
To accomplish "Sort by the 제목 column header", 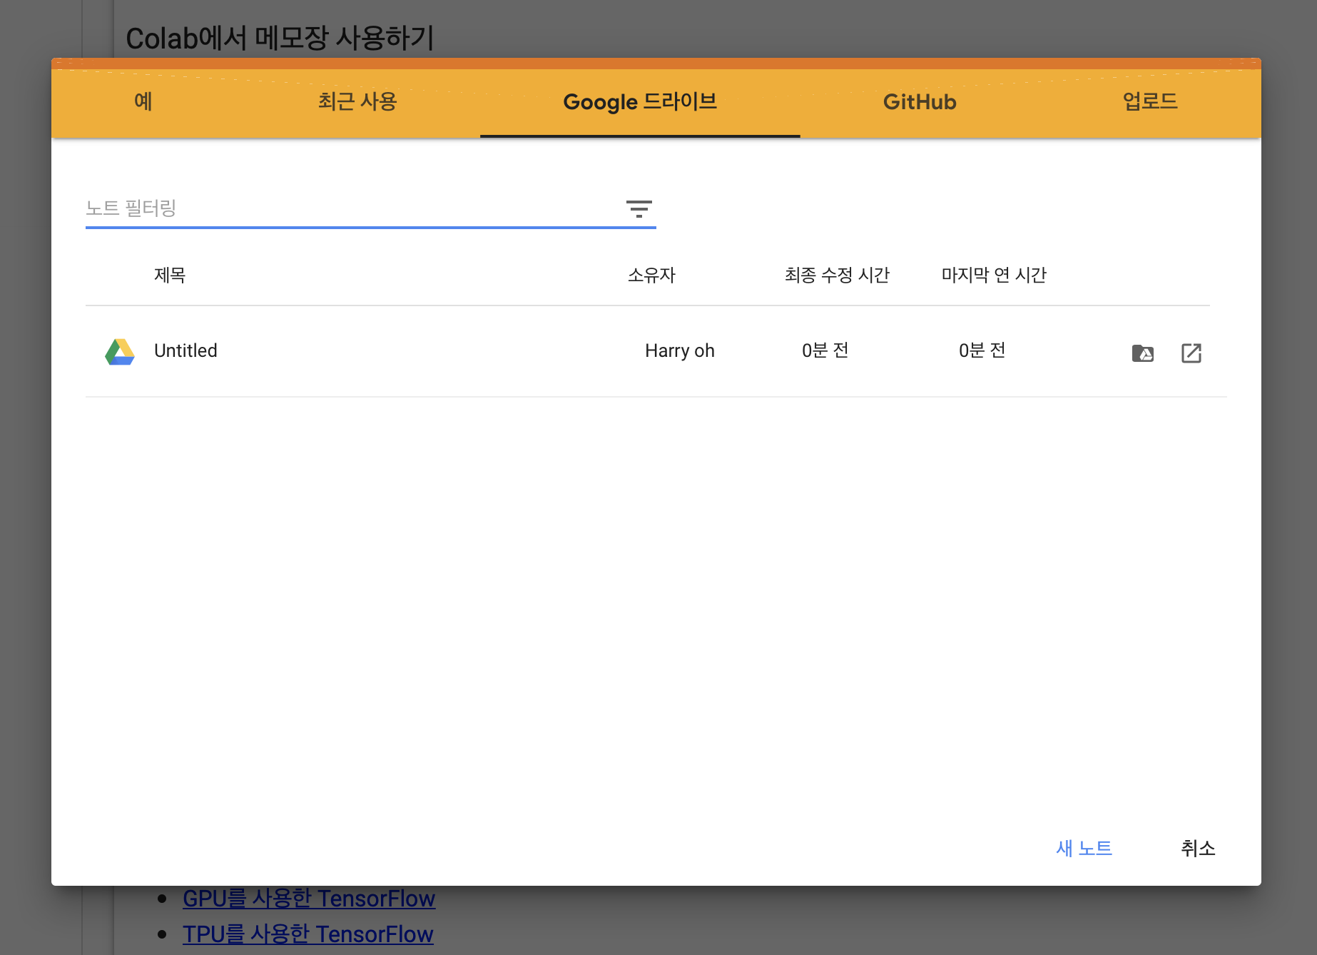I will pyautogui.click(x=170, y=275).
